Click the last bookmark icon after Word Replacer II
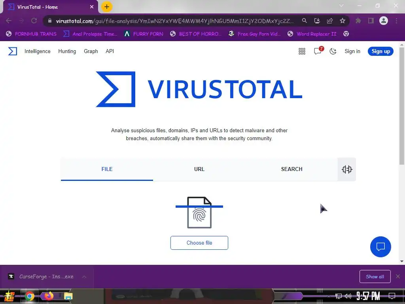 pos(346,34)
